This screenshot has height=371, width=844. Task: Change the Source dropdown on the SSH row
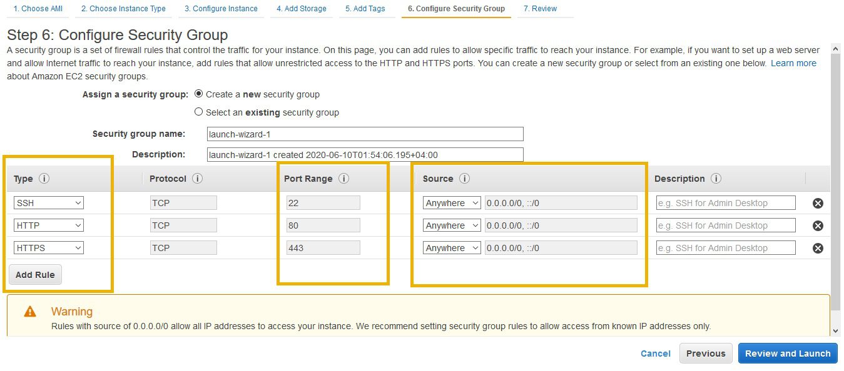tap(452, 203)
